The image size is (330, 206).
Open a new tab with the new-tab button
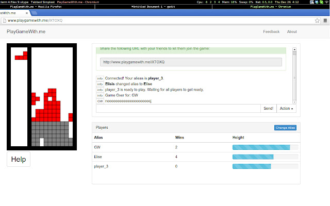pyautogui.click(x=35, y=13)
